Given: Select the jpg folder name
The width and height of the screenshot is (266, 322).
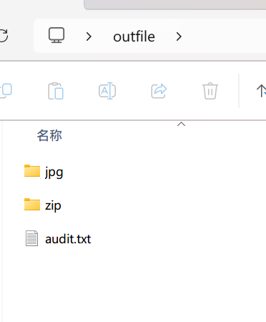Looking at the screenshot, I should (x=54, y=172).
